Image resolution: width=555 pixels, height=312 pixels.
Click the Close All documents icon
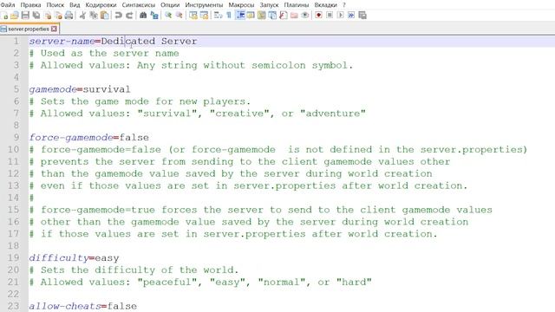pos(58,16)
